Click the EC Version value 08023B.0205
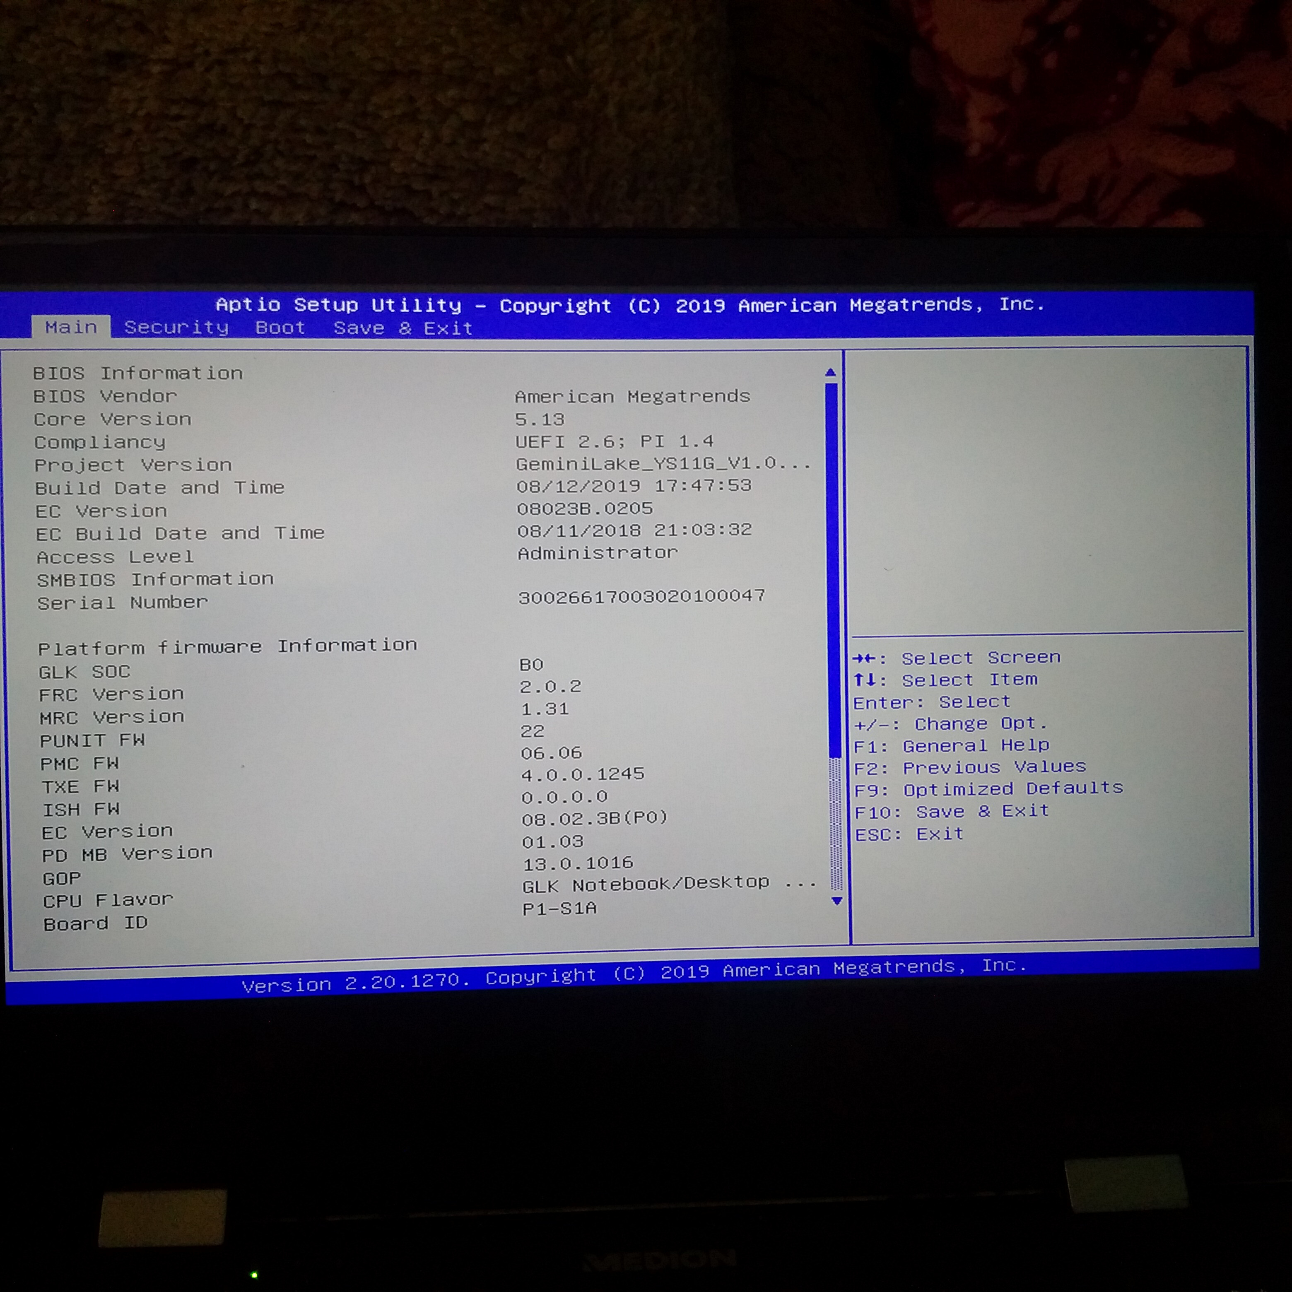This screenshot has height=1292, width=1292. tap(584, 508)
